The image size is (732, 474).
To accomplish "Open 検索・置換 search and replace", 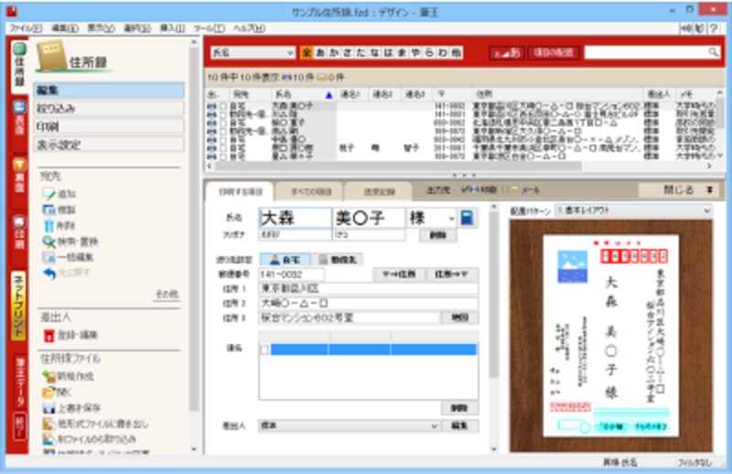I will coord(70,242).
